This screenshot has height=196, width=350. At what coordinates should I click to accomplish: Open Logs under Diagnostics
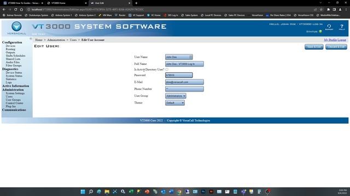[x=9, y=82]
